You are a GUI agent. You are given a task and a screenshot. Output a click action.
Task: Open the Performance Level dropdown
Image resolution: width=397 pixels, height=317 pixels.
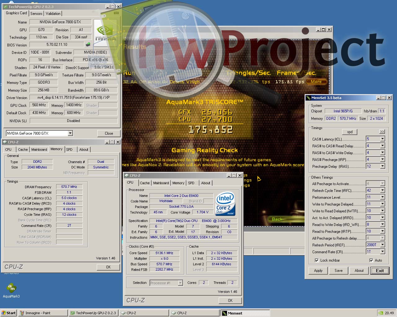(382, 197)
